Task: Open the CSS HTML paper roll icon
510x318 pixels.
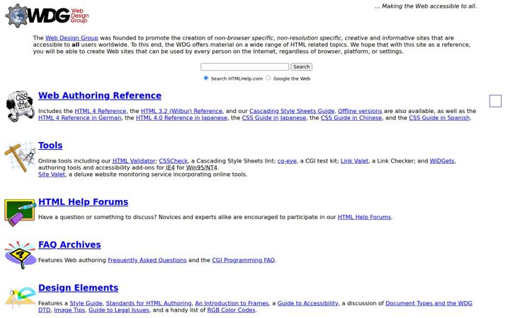Action: (20, 106)
